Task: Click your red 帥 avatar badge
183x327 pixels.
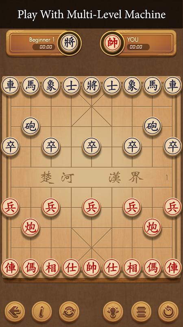Action: tap(113, 43)
